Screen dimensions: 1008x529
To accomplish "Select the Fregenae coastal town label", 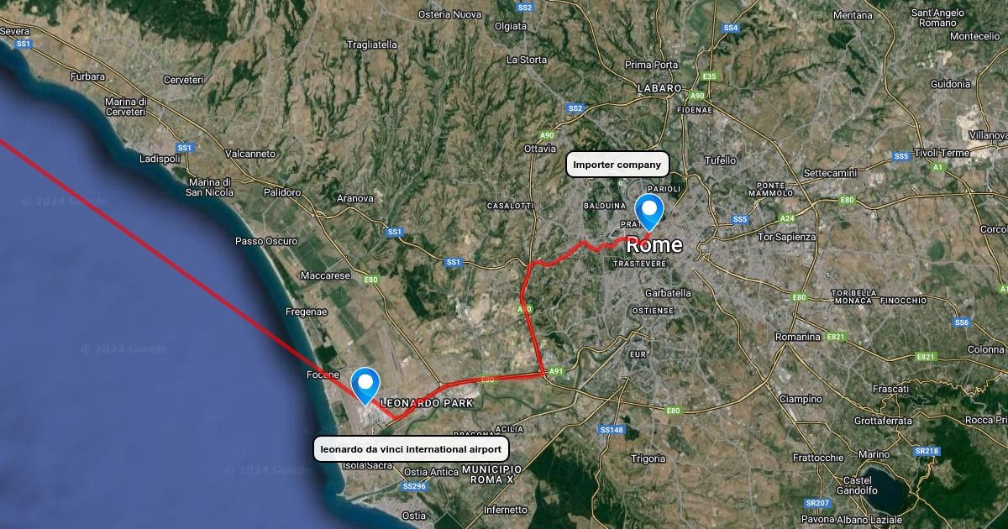I will pos(306,312).
